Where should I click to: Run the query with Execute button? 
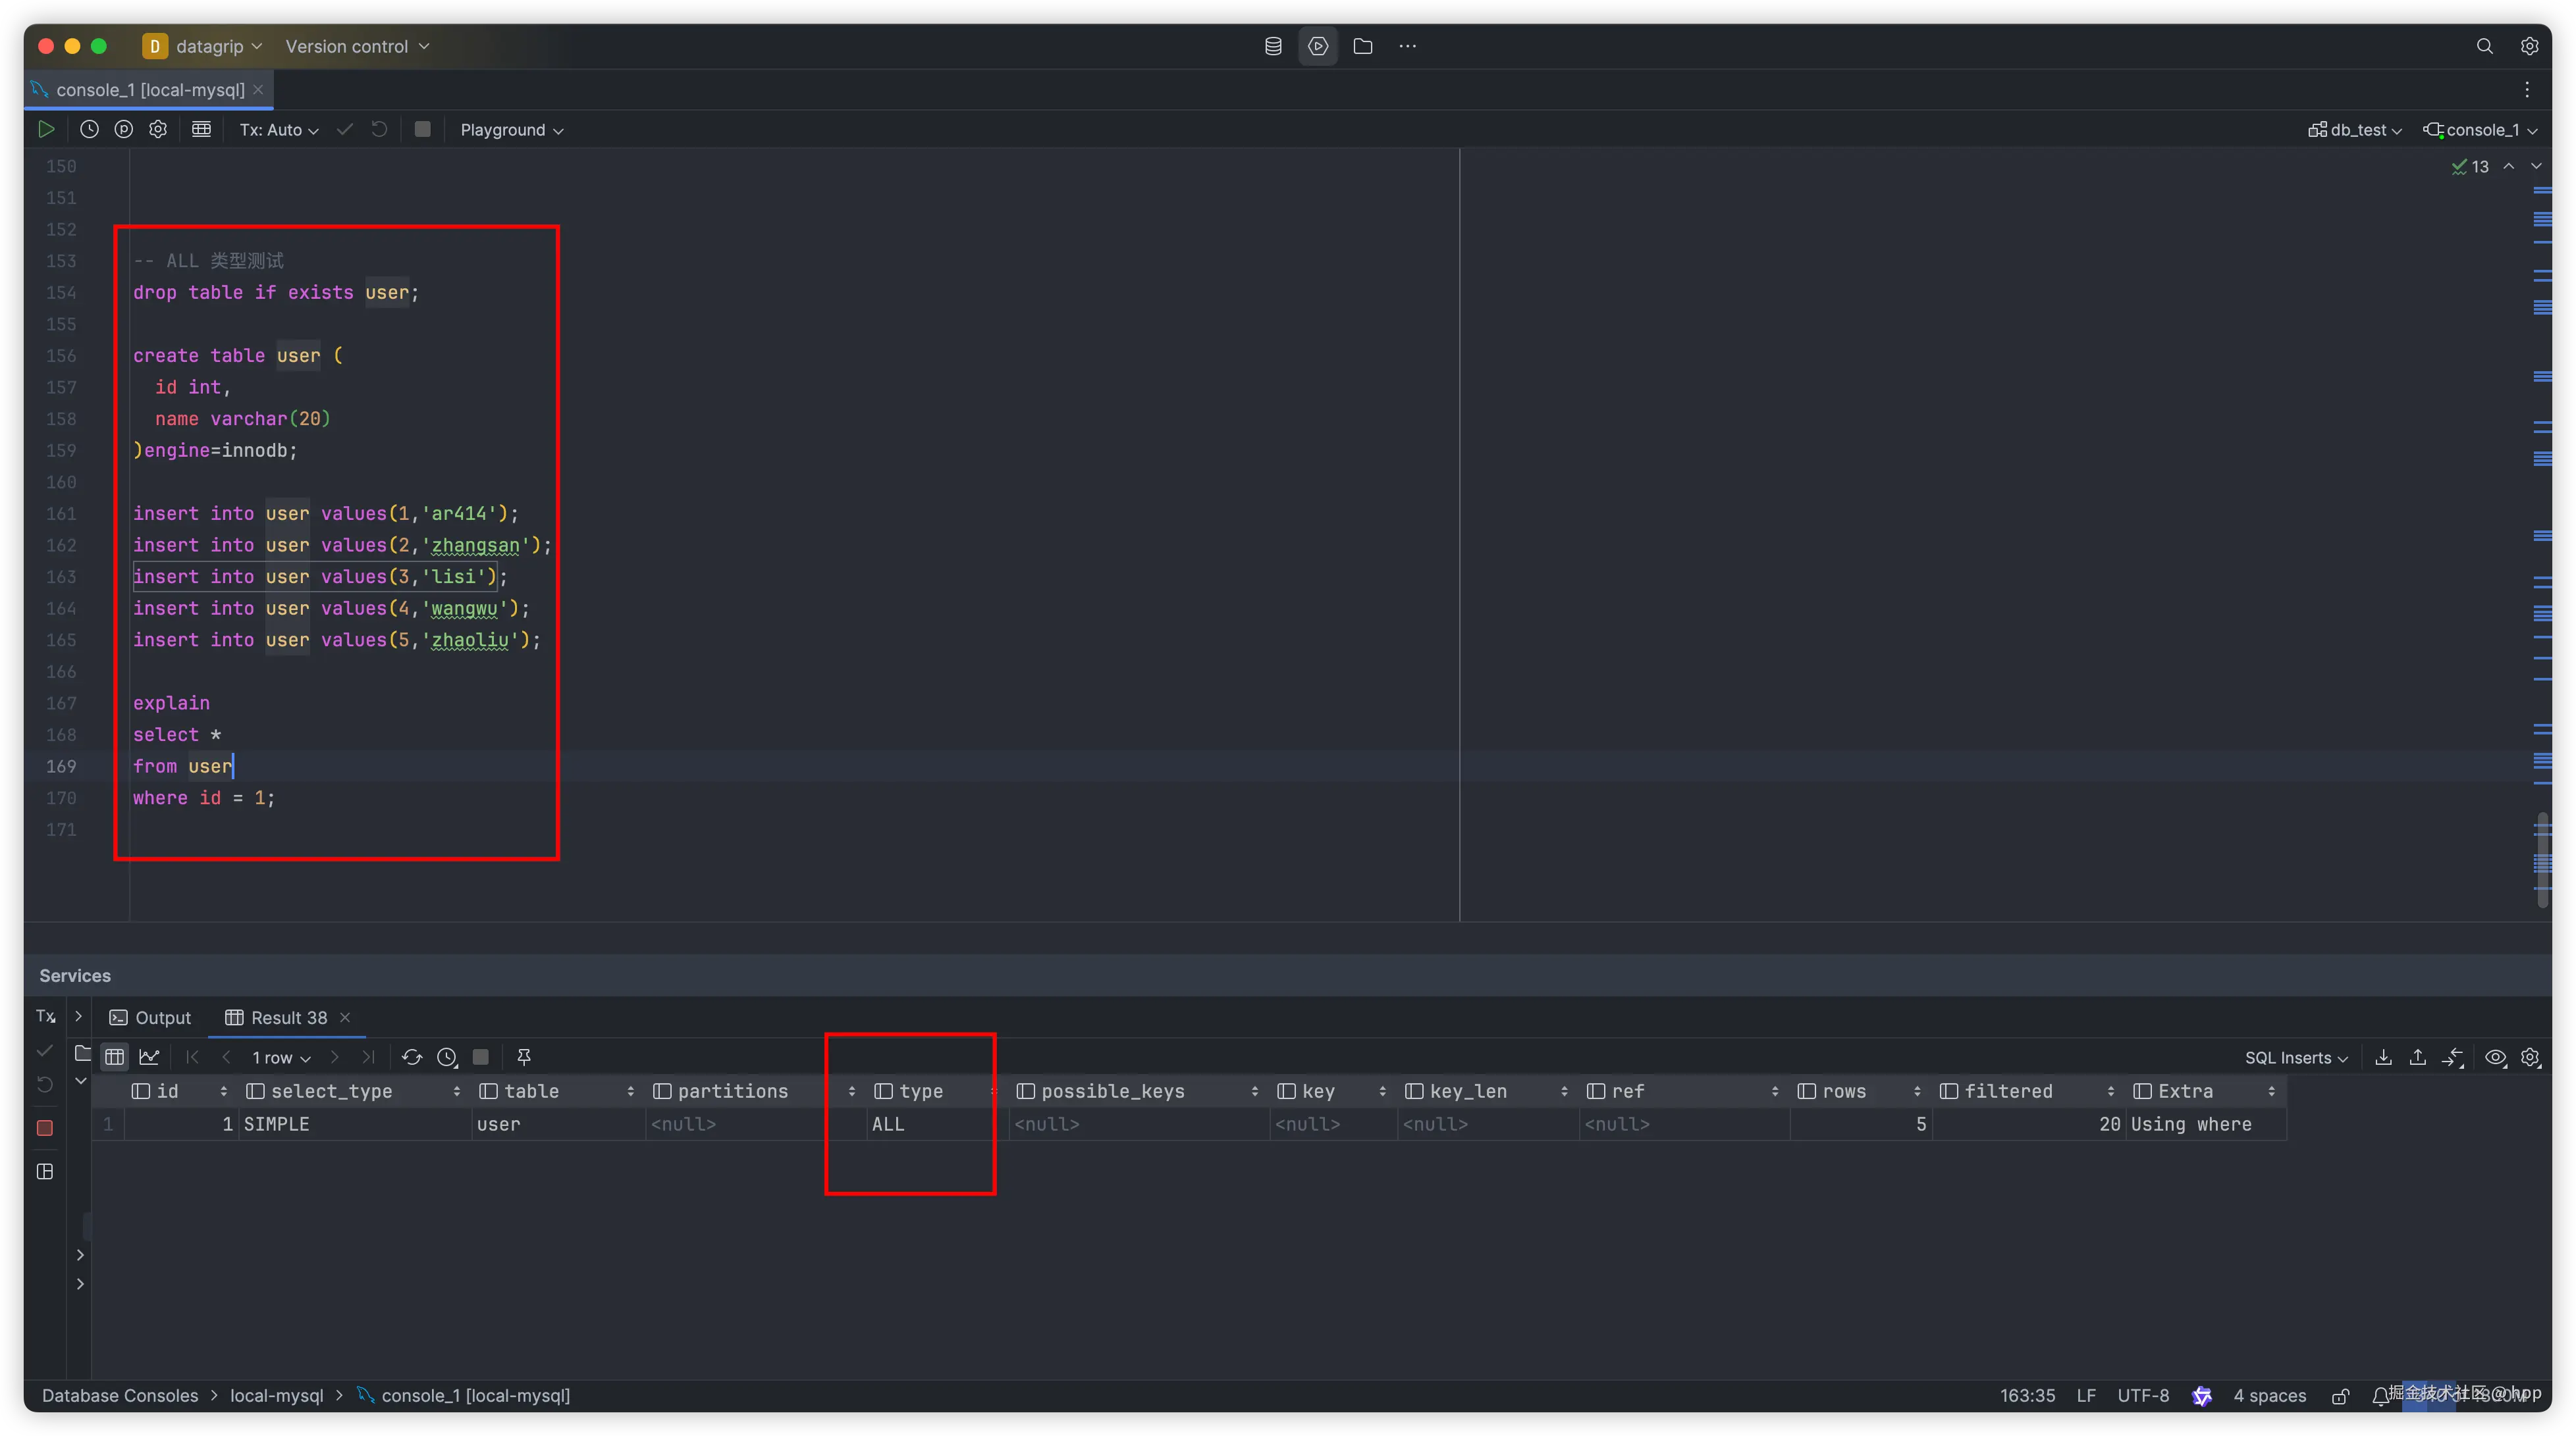(46, 129)
